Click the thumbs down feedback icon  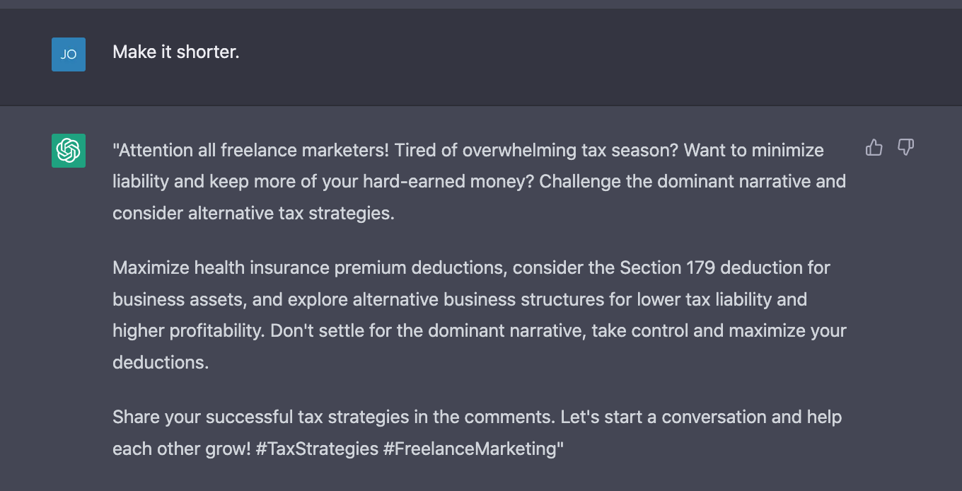click(x=905, y=148)
